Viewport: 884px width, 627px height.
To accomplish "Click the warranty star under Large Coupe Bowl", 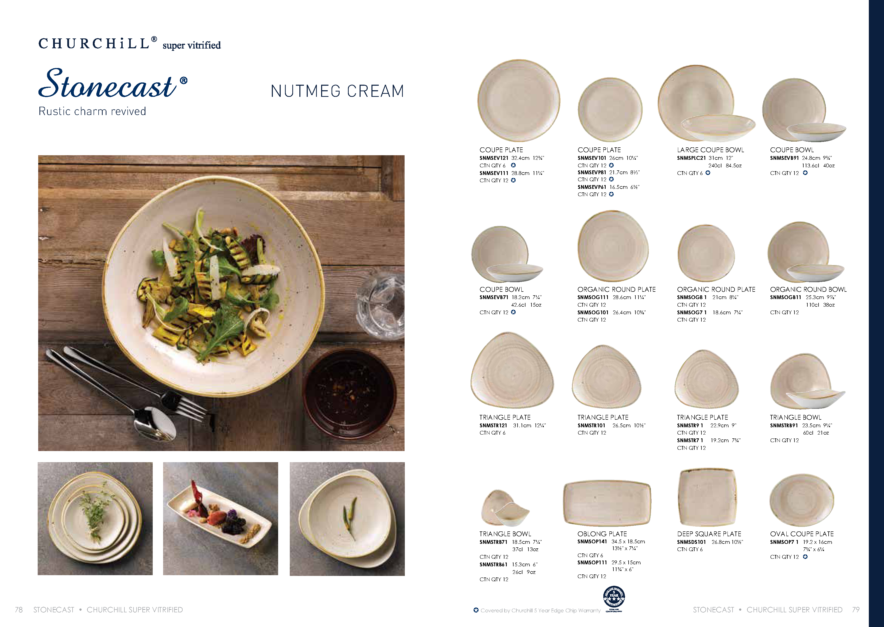I will [x=708, y=173].
